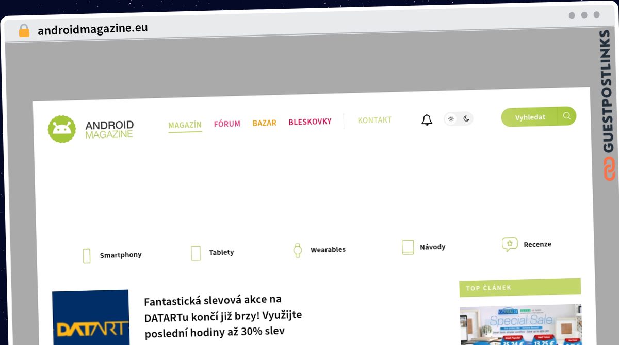Go to the Návody category
Image resolution: width=619 pixels, height=345 pixels.
[433, 247]
